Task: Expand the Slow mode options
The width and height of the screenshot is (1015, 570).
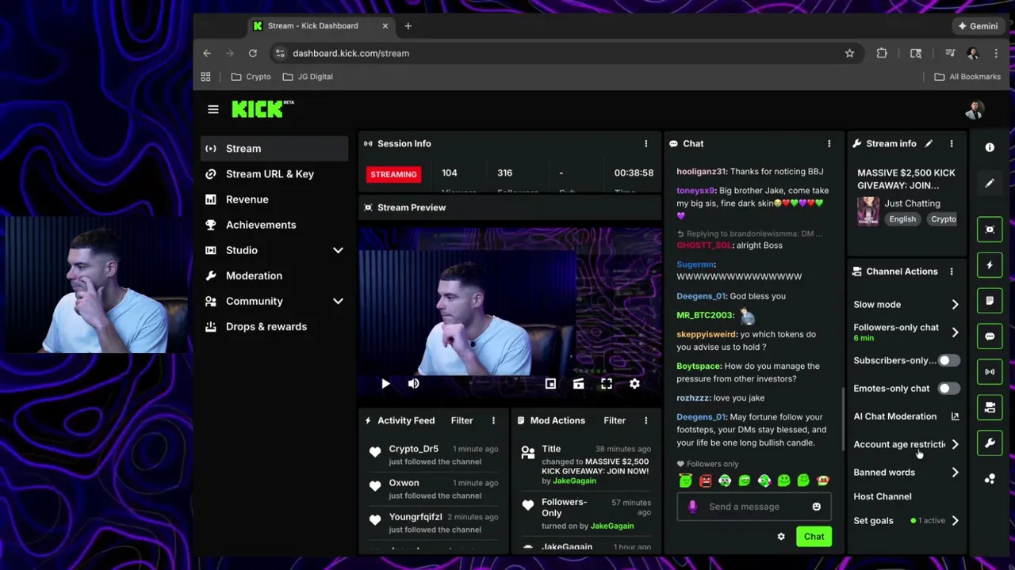Action: 955,305
